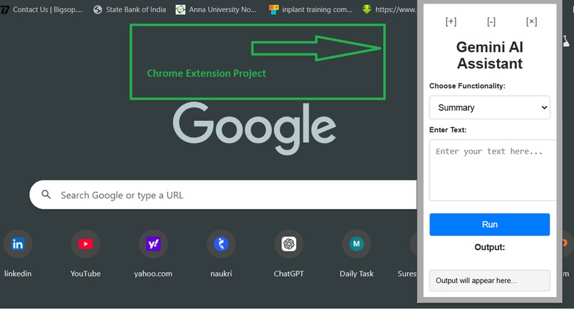Click the YouTube shortcut label
This screenshot has height=312, width=574.
(85, 274)
